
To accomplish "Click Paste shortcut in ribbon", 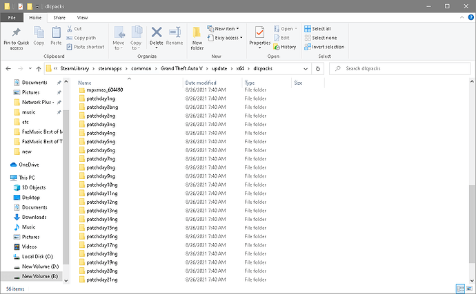I will click(x=86, y=47).
